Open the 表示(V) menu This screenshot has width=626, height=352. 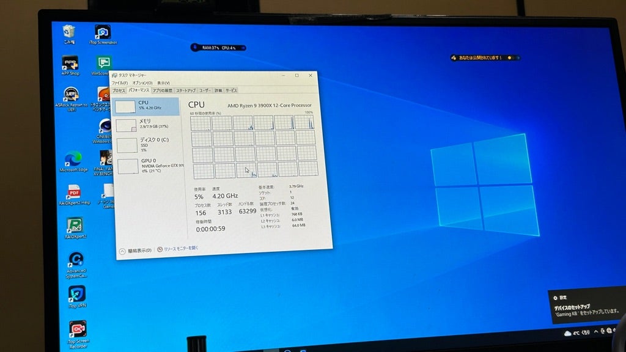(x=162, y=82)
